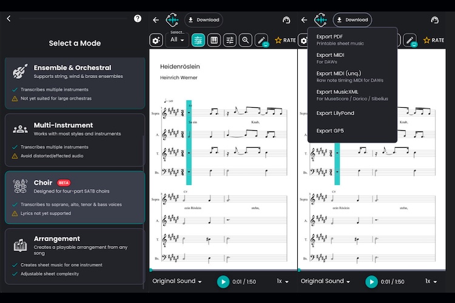The height and width of the screenshot is (303, 455).
Task: Click the composer name Heinrich Werner
Action: (x=179, y=78)
